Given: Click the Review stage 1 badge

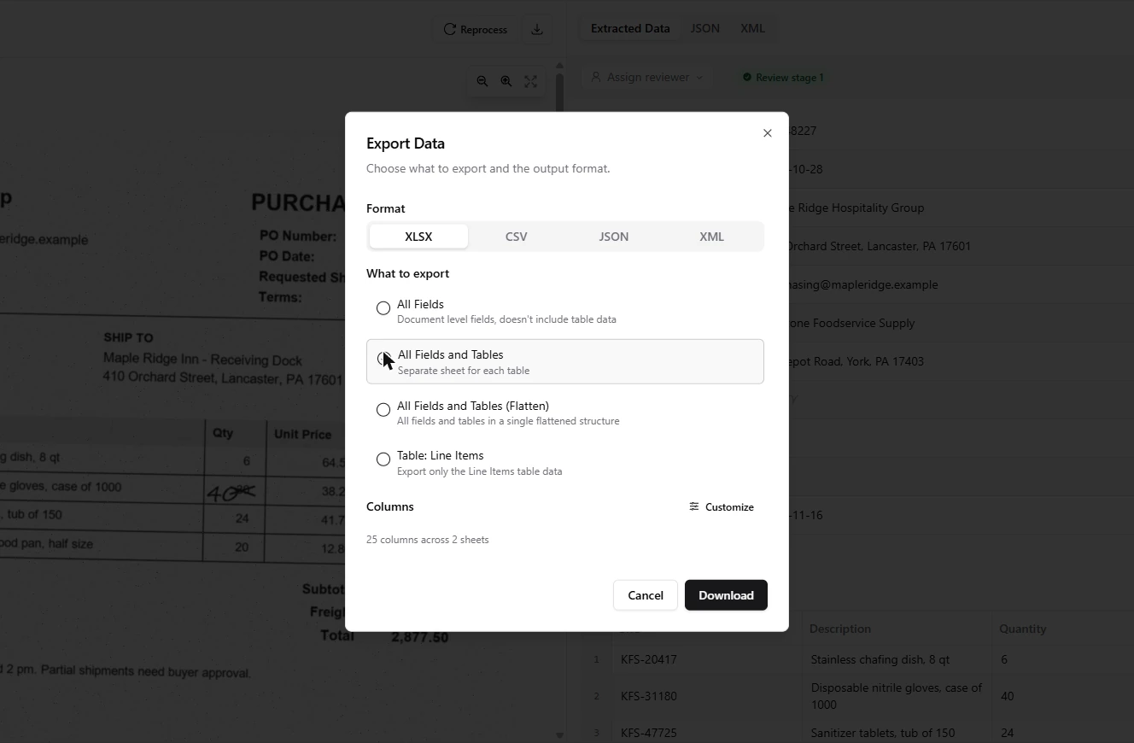Looking at the screenshot, I should pos(783,77).
